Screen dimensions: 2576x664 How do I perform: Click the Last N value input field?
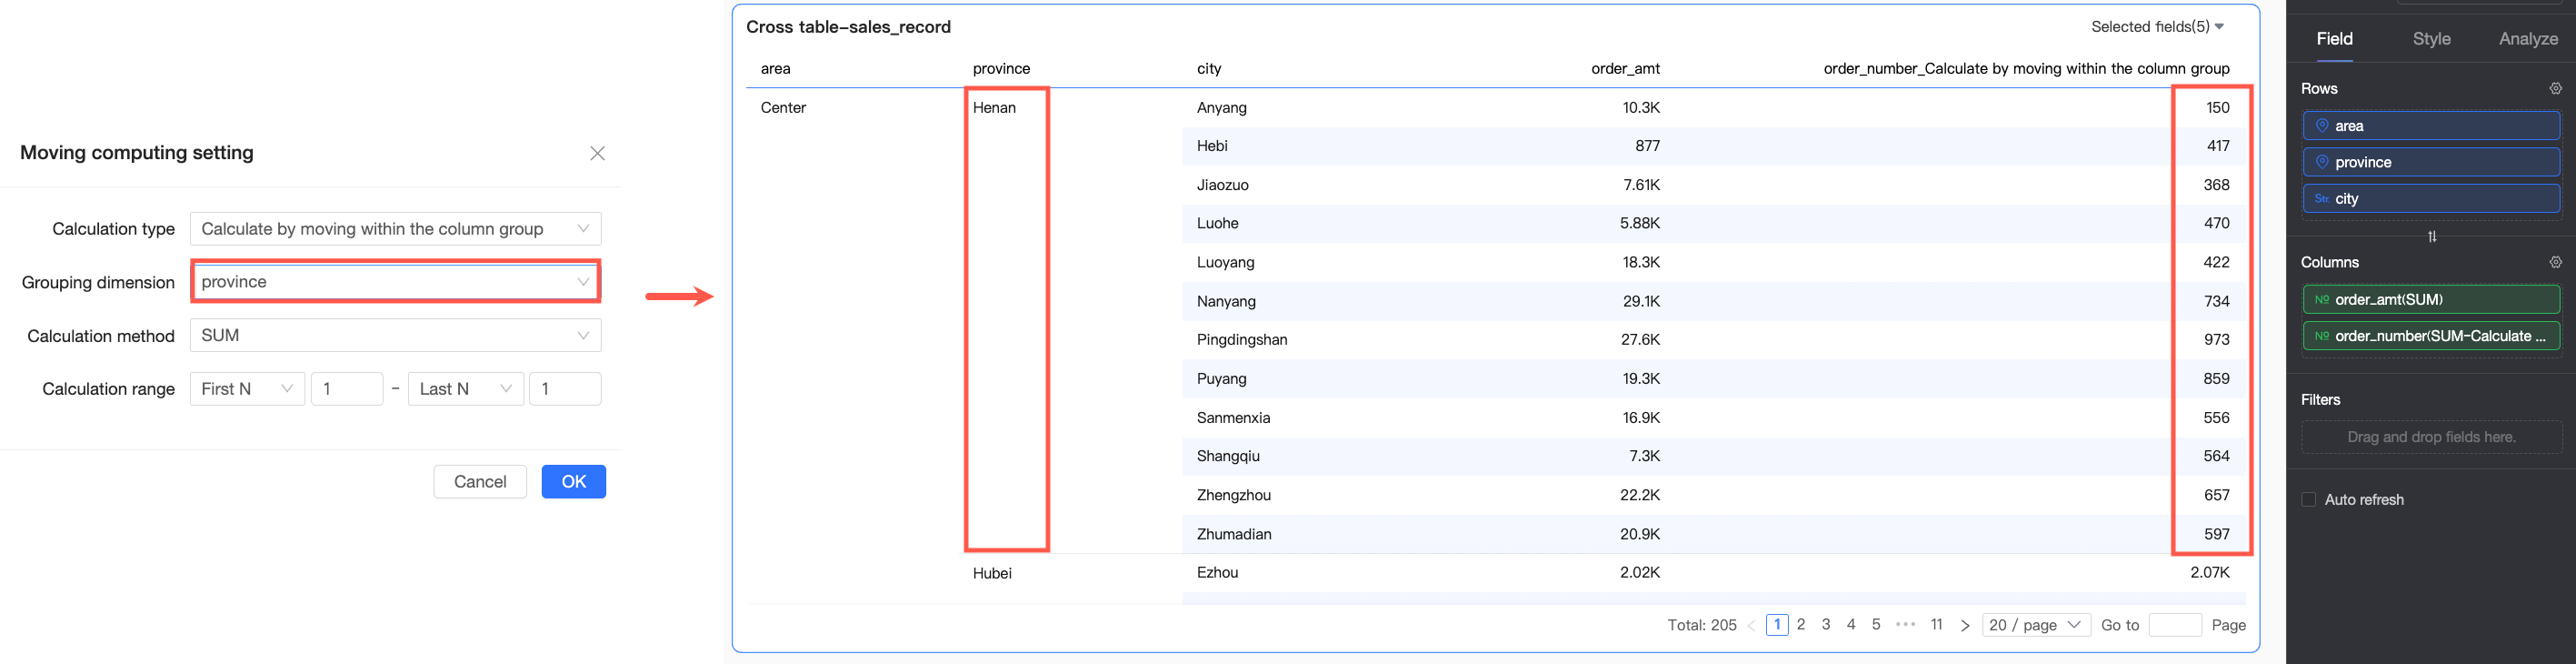point(565,389)
